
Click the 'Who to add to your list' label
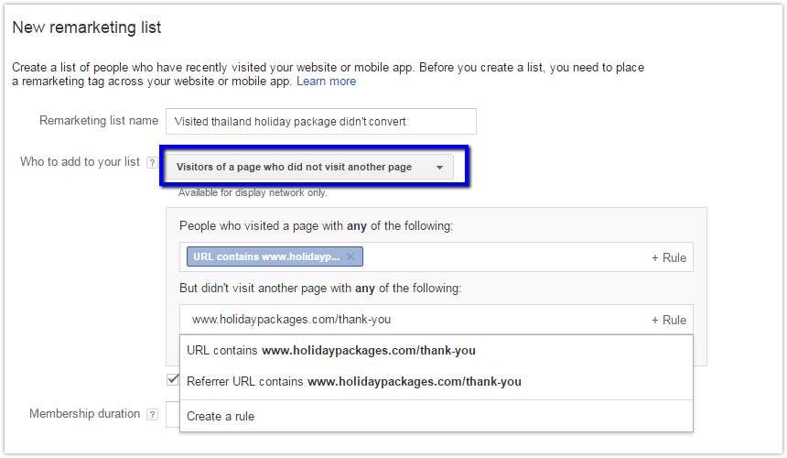pyautogui.click(x=80, y=162)
